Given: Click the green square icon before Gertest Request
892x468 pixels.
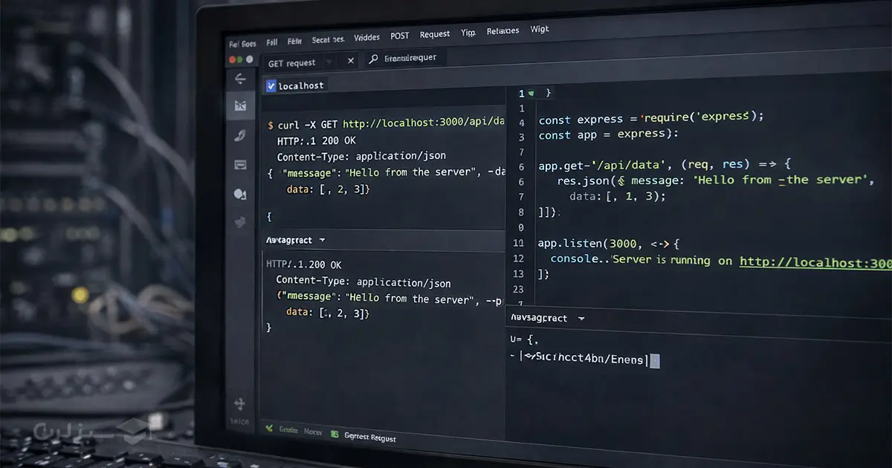Looking at the screenshot, I should [335, 435].
